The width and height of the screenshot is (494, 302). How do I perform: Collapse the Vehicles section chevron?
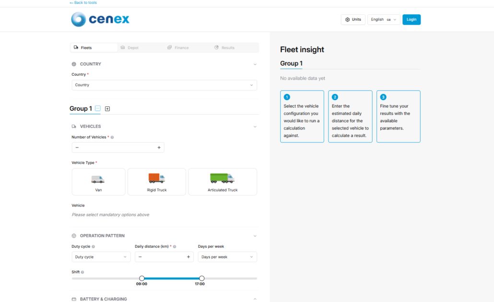point(255,127)
